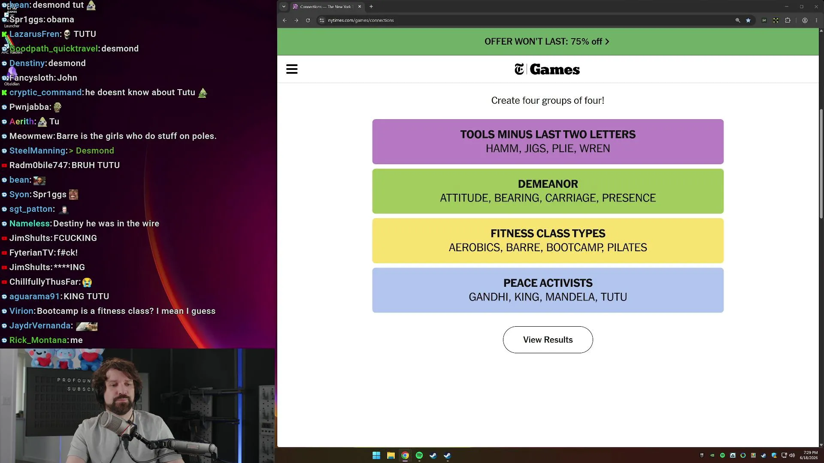Open File Explorer from the taskbar

coord(391,455)
